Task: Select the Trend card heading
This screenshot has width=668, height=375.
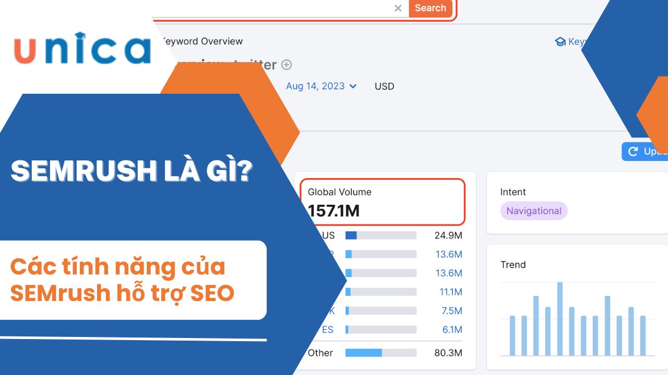Action: 513,265
